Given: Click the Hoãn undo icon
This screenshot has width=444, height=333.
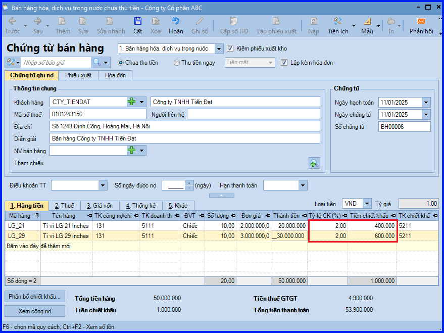Looking at the screenshot, I should pyautogui.click(x=176, y=22).
